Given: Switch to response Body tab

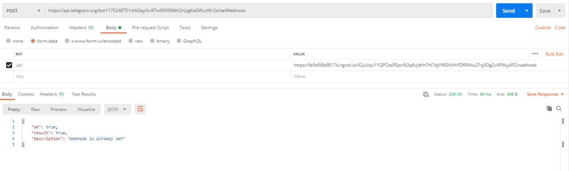Looking at the screenshot, I should [x=7, y=94].
